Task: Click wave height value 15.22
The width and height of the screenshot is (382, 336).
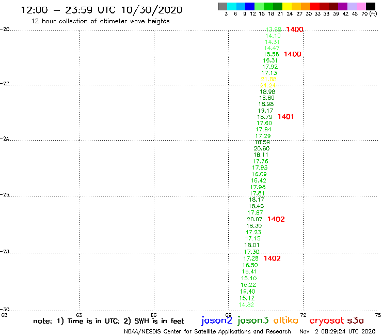Action: (248, 285)
